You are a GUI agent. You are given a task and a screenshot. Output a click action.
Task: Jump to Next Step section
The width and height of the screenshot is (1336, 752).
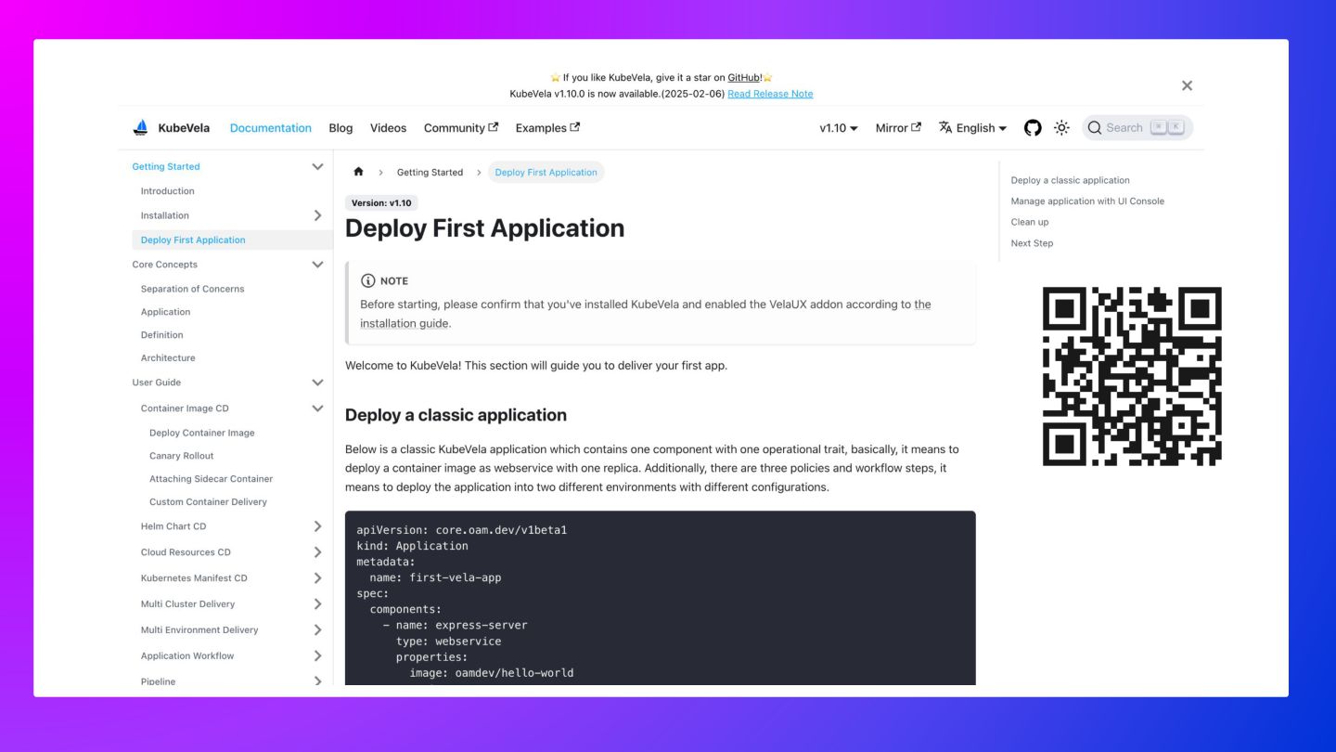pyautogui.click(x=1033, y=243)
